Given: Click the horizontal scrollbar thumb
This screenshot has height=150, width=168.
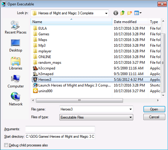Looking at the screenshot, I should pos(79,100).
